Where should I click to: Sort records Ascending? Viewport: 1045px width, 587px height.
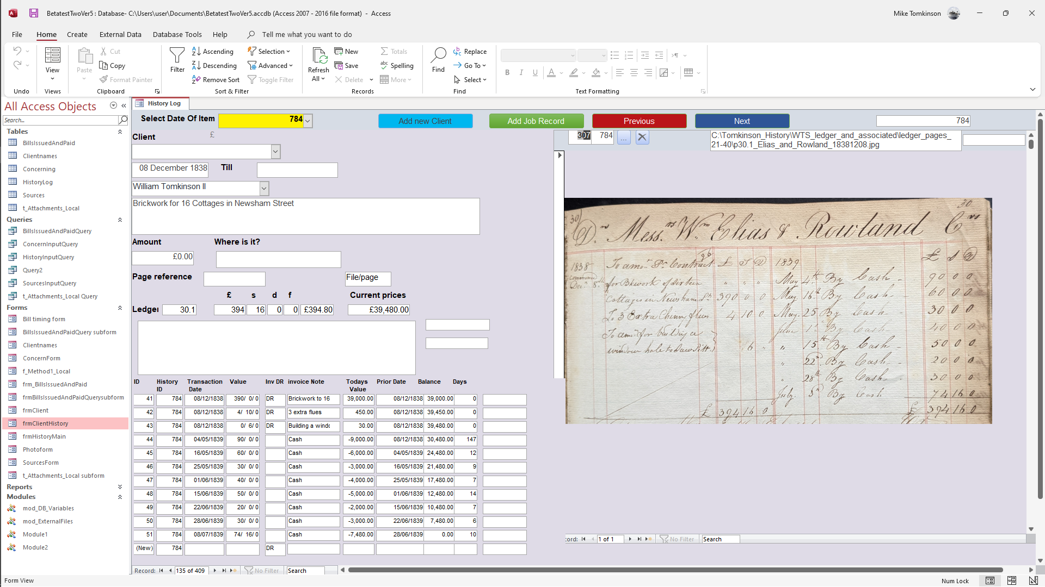[213, 51]
